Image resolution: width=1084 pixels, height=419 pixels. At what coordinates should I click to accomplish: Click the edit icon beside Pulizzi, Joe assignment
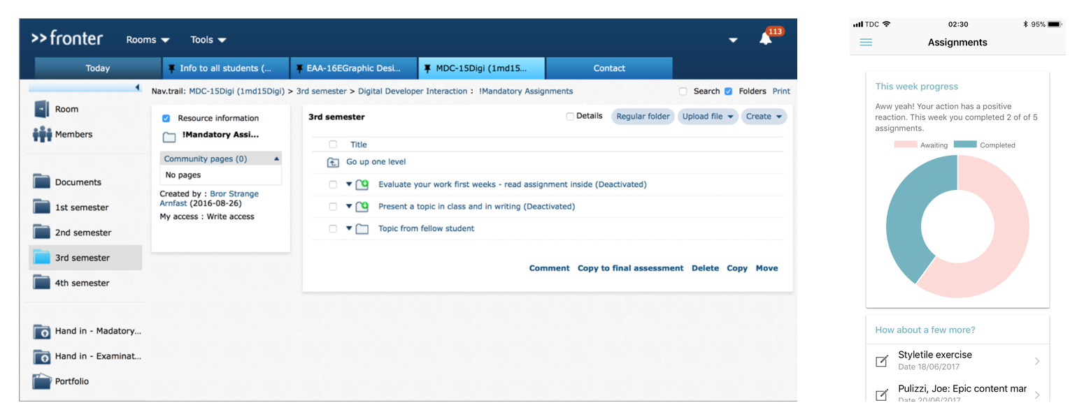click(882, 395)
